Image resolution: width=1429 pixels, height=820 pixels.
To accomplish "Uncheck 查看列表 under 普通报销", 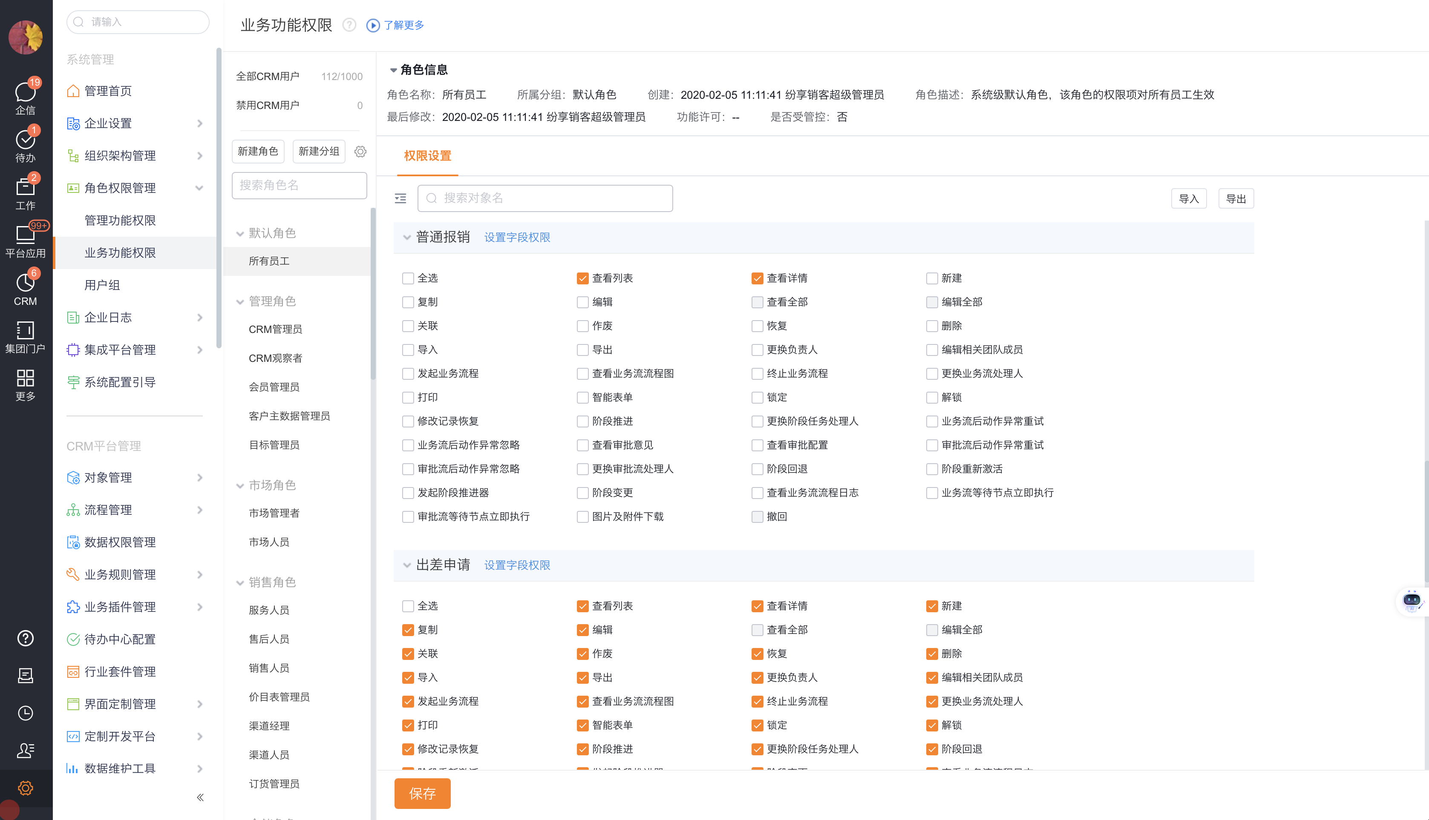I will coord(583,278).
